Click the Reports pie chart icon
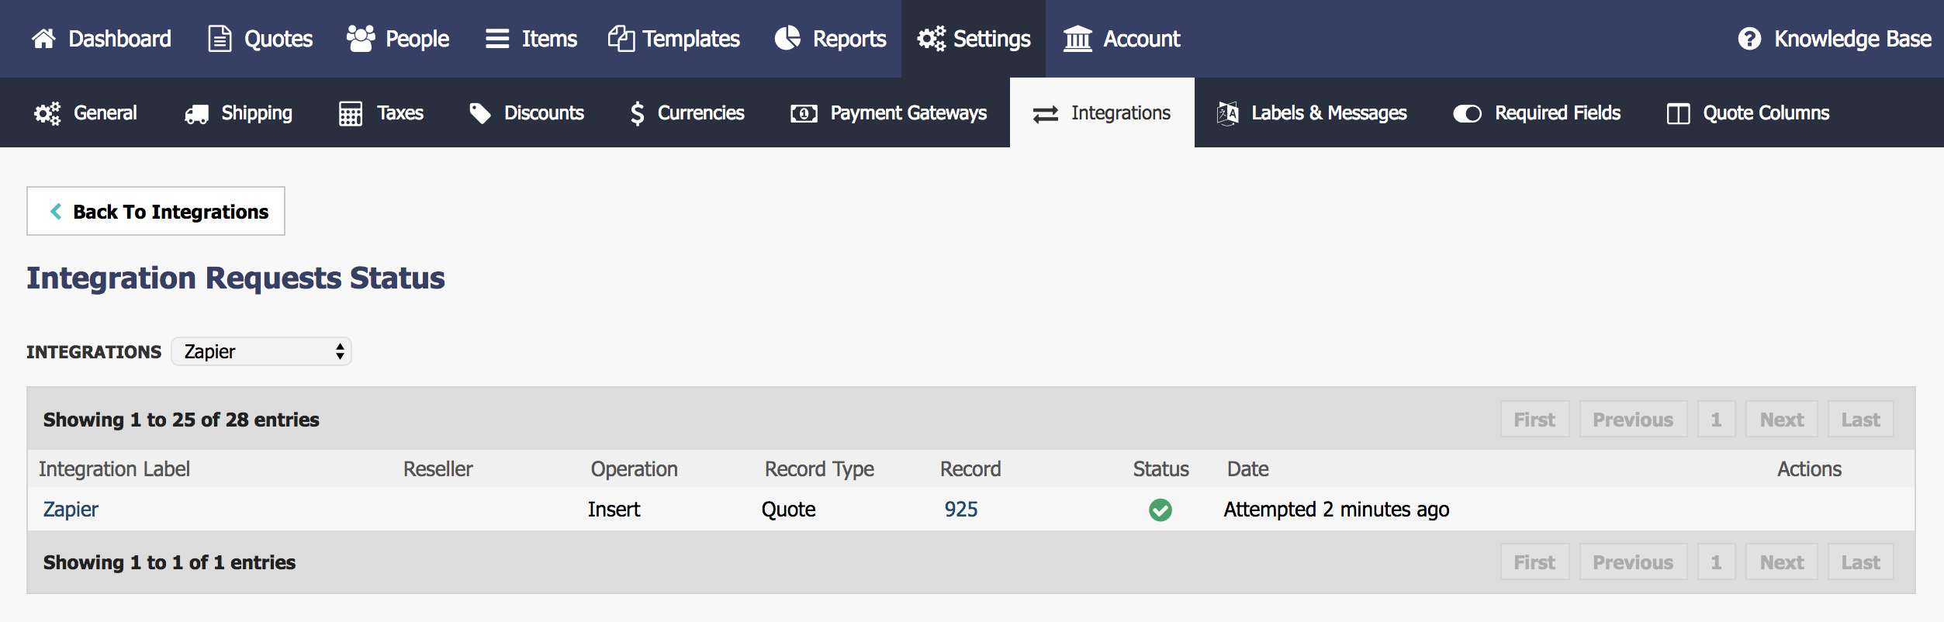 click(x=787, y=39)
